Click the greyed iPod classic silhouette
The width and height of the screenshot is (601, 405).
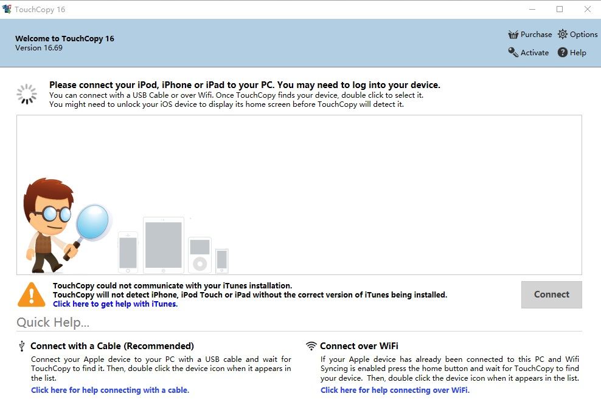tap(200, 255)
